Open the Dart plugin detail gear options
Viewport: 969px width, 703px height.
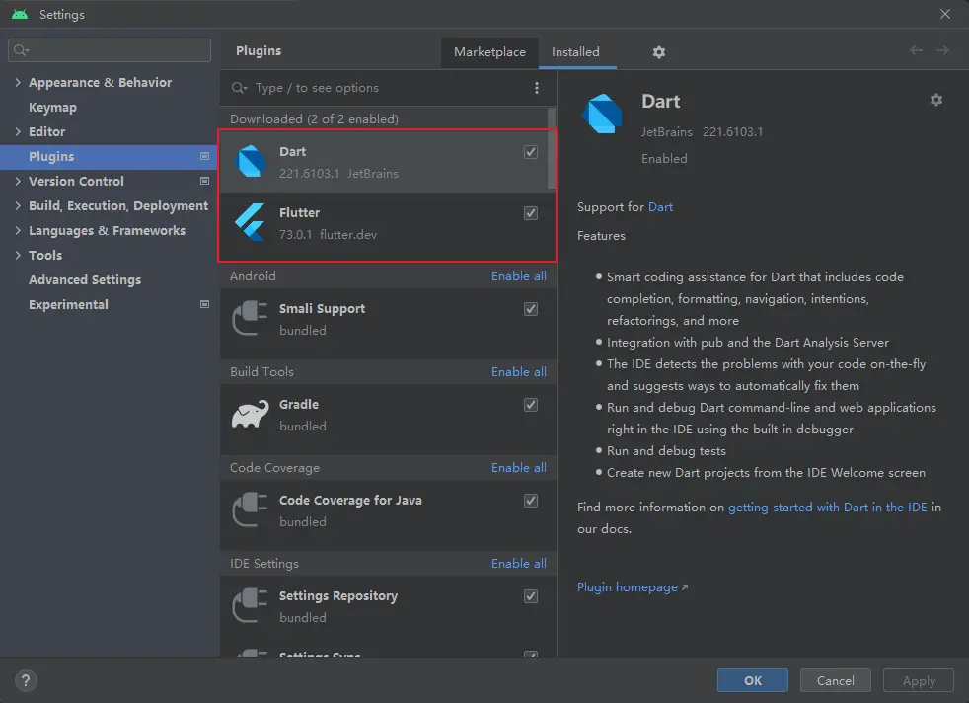[936, 100]
